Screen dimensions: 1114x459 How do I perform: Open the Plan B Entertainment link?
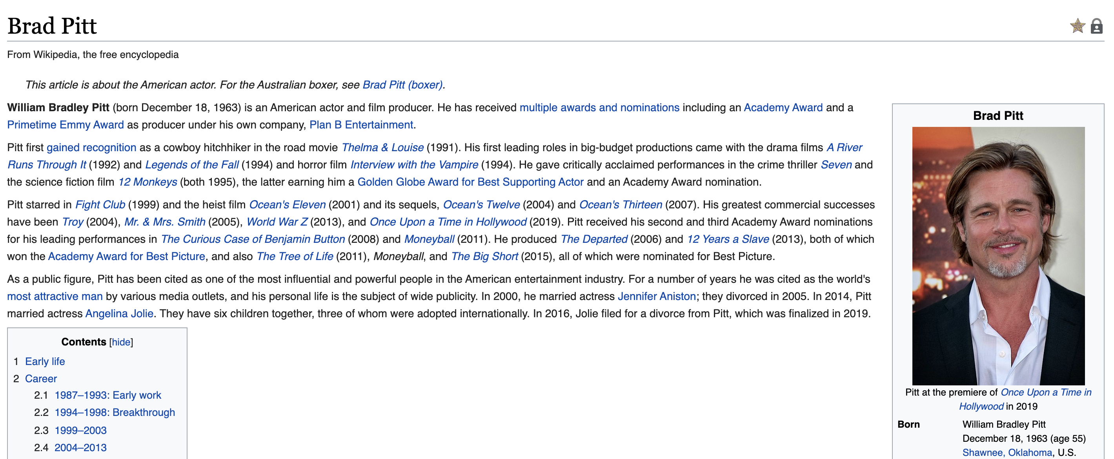[361, 125]
